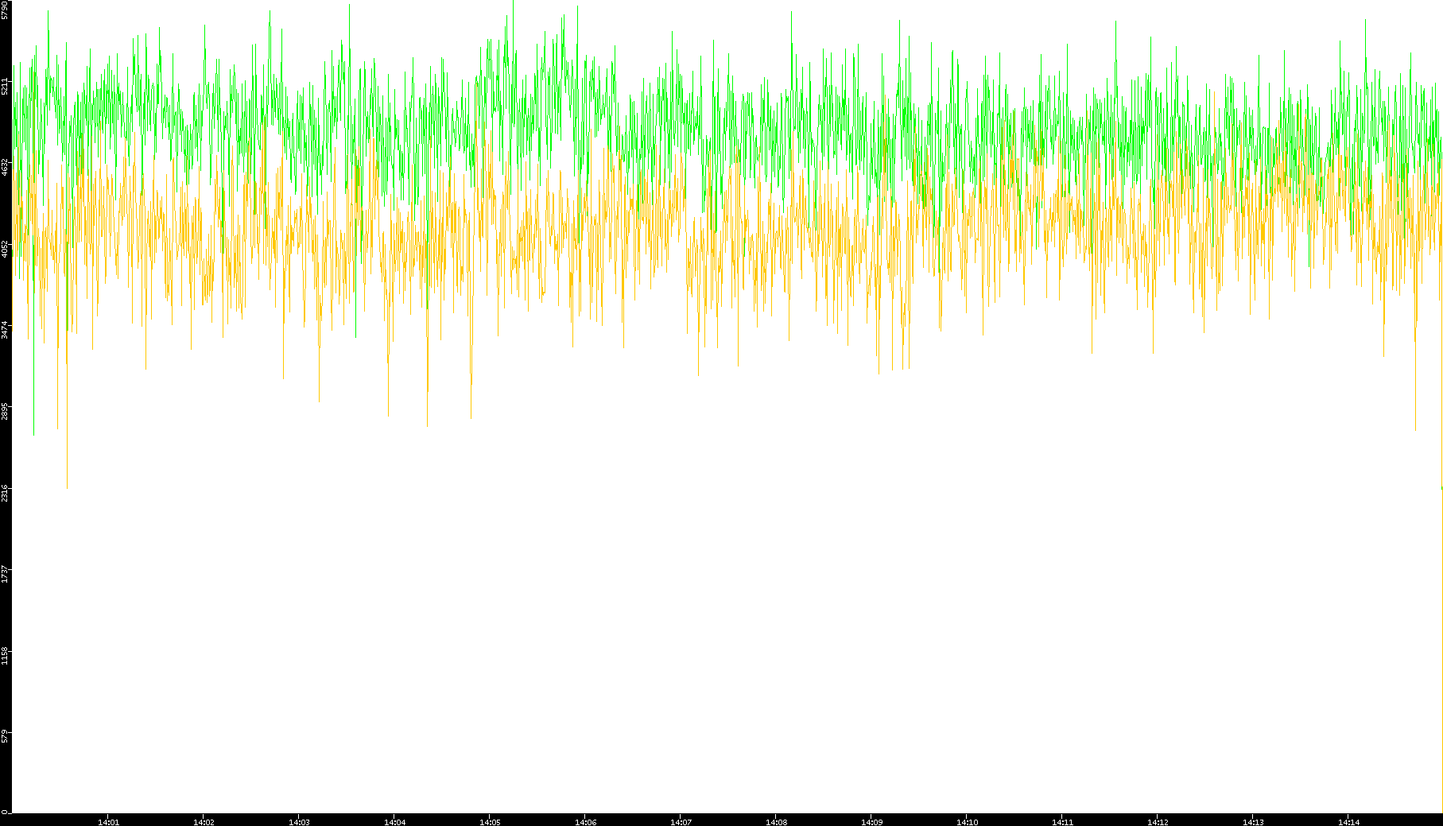Click the 579 y-axis value

coord(6,736)
